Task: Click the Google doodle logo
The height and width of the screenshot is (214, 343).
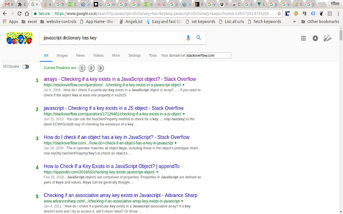Action: point(19,38)
